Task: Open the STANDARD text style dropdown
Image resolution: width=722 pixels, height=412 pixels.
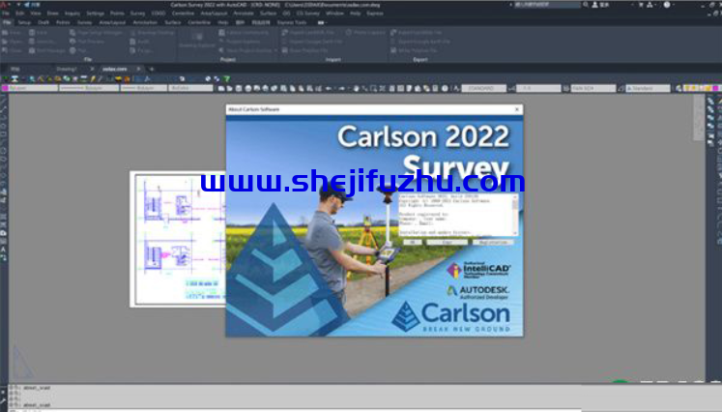Action: click(x=483, y=88)
